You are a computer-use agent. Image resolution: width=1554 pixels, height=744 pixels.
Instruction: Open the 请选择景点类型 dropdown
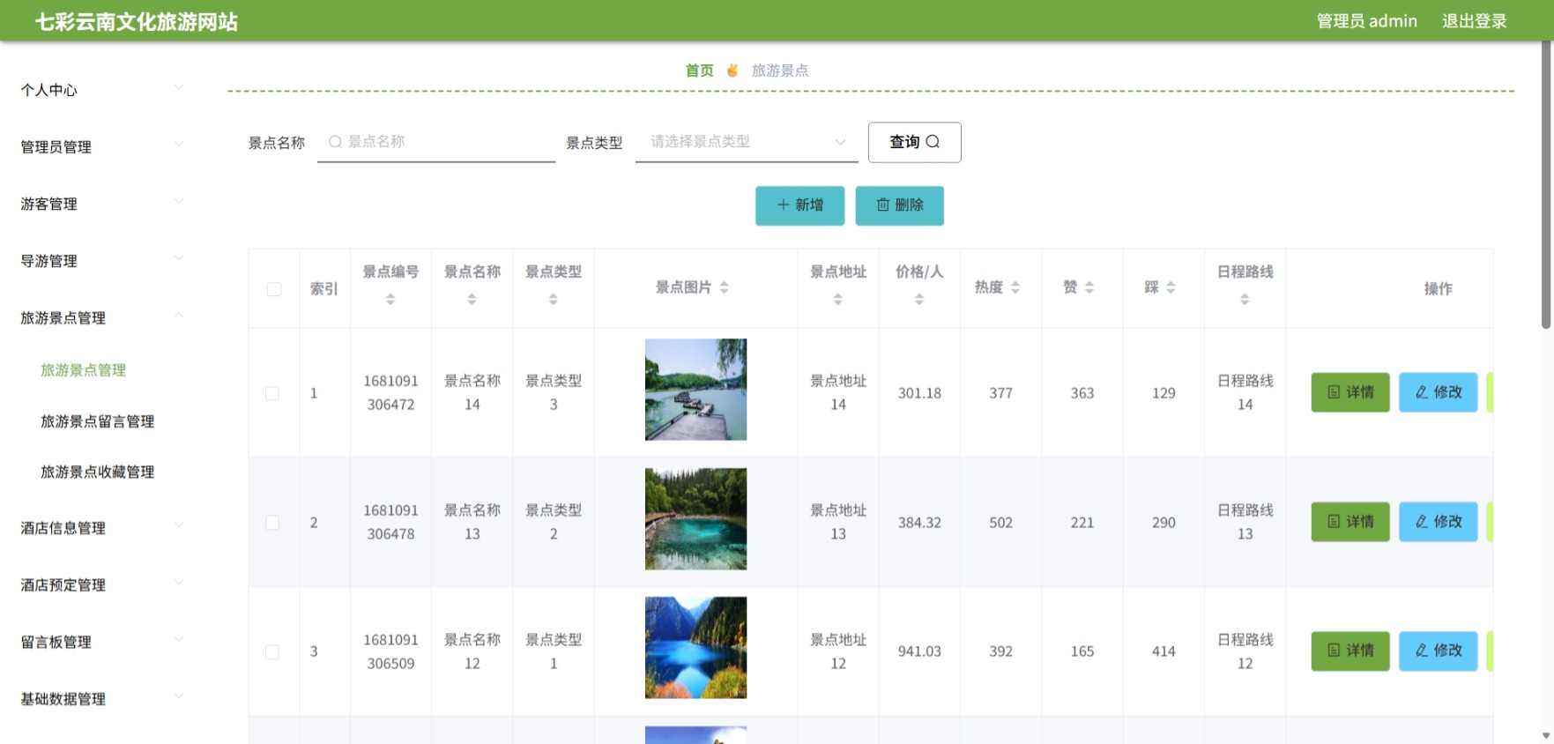[747, 142]
